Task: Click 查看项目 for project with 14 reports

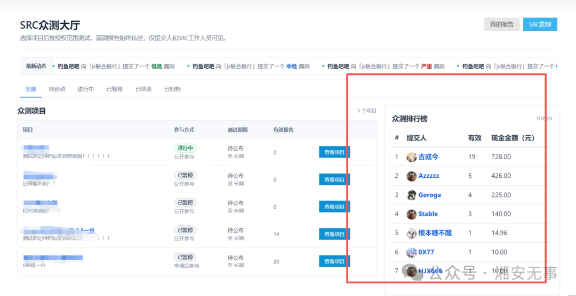Action: point(334,234)
